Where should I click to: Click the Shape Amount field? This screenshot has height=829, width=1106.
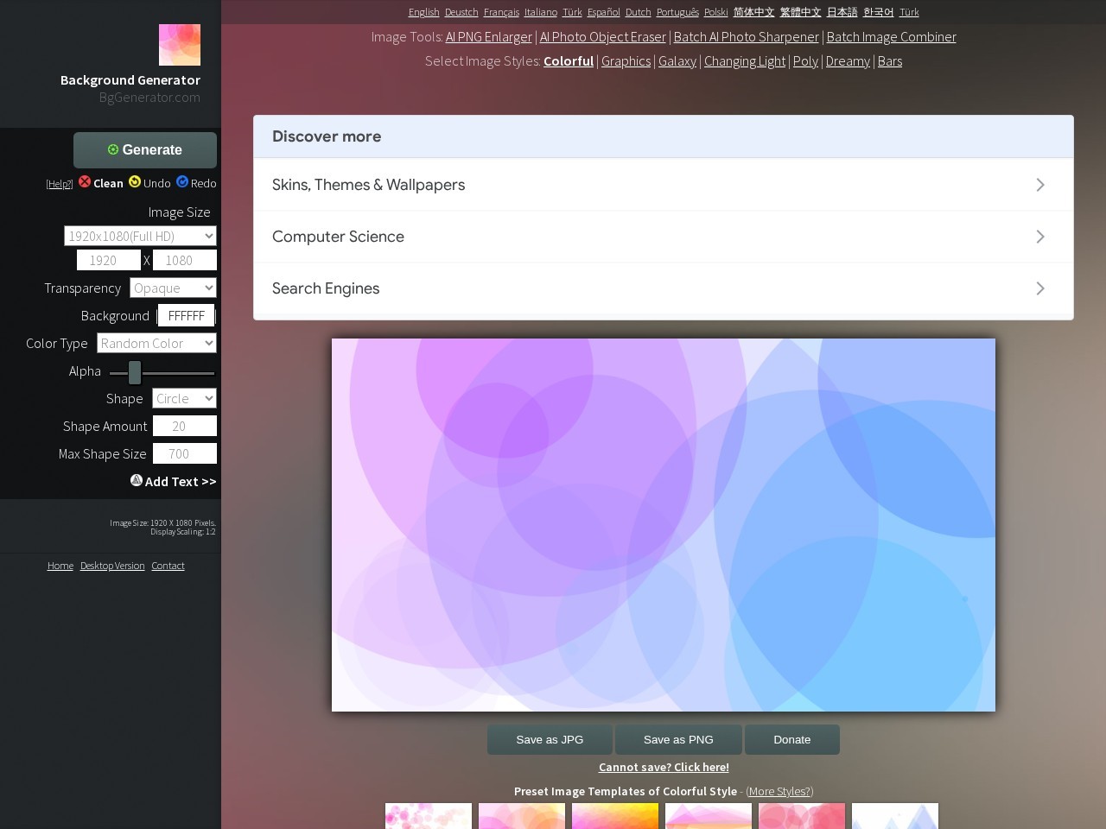[185, 426]
